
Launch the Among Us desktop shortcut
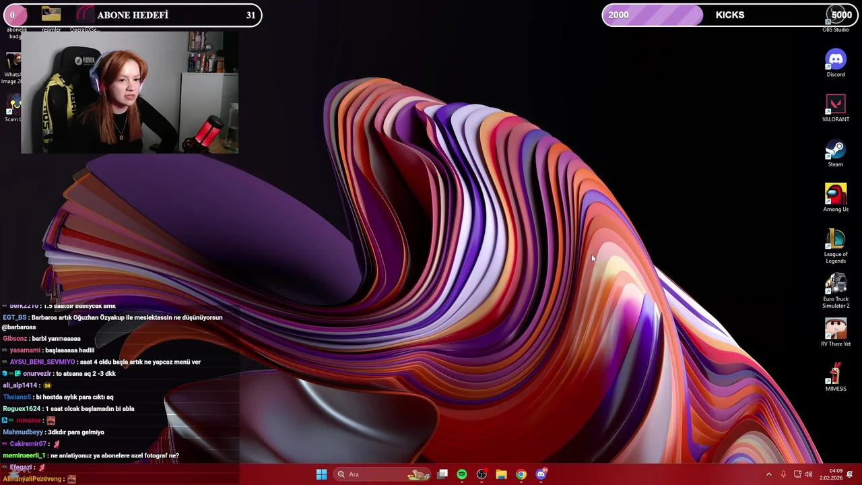click(836, 198)
